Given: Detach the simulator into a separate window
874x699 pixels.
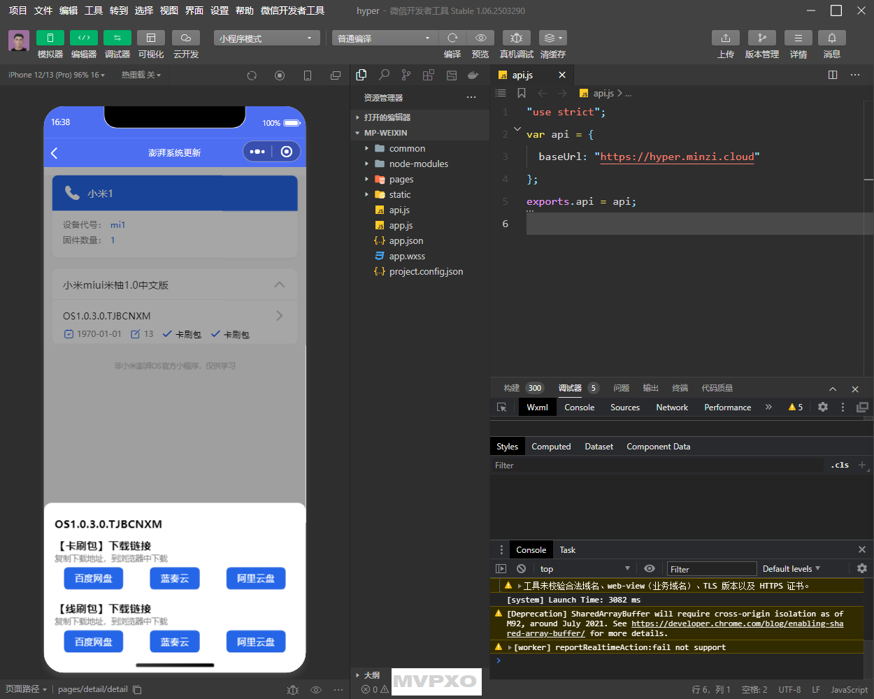Looking at the screenshot, I should coord(336,75).
